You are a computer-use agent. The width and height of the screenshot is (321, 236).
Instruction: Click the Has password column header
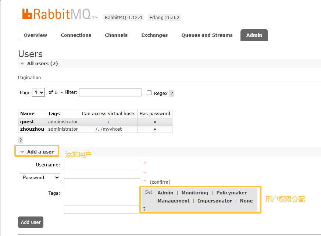(x=155, y=114)
